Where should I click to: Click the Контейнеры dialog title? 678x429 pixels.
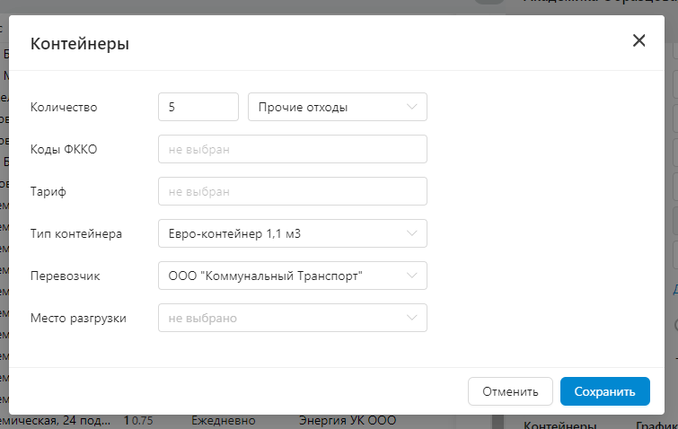80,43
